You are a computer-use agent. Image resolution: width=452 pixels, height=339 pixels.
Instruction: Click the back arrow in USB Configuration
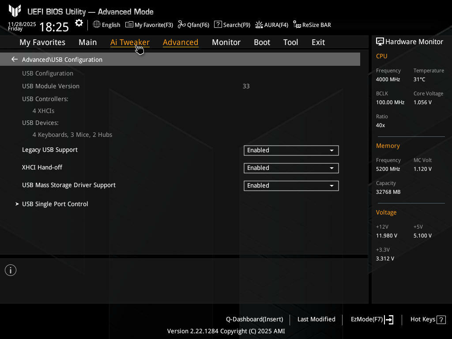15,59
